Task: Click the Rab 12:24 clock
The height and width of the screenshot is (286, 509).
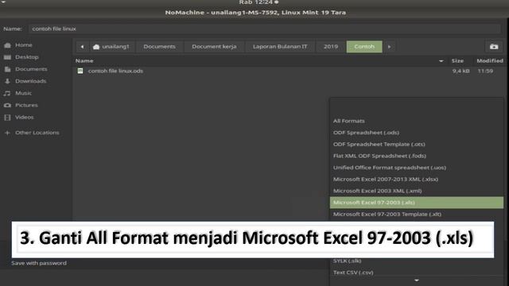Action: [256, 2]
